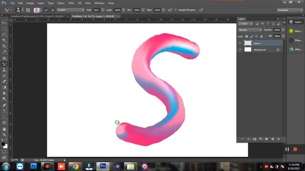Select the Eraser tool
The height and width of the screenshot is (171, 305).
click(4, 81)
